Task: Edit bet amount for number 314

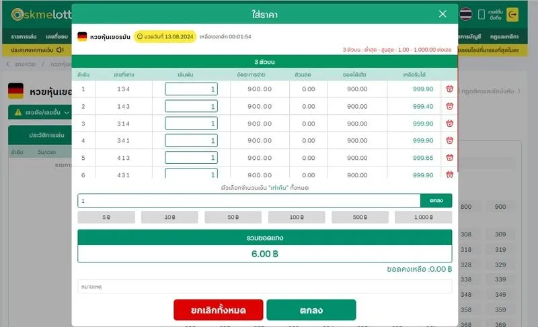Action: (x=191, y=124)
